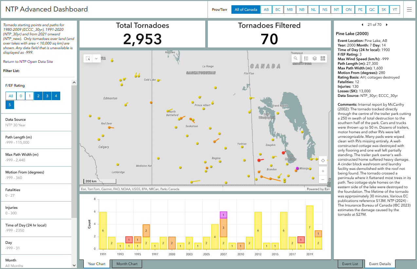This screenshot has height=269, width=417.
Task: Open the basemap gallery grid
Action: click(323, 58)
